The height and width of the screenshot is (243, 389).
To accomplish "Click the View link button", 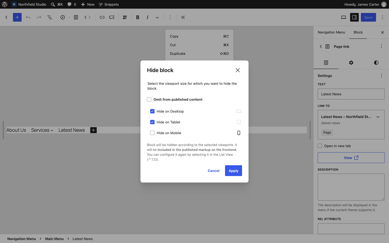I will [x=351, y=158].
